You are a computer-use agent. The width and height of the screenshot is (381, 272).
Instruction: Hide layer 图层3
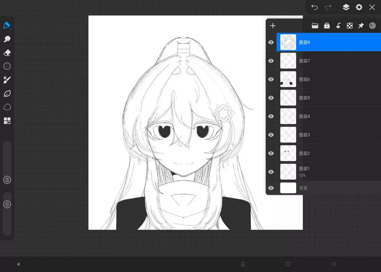click(271, 135)
